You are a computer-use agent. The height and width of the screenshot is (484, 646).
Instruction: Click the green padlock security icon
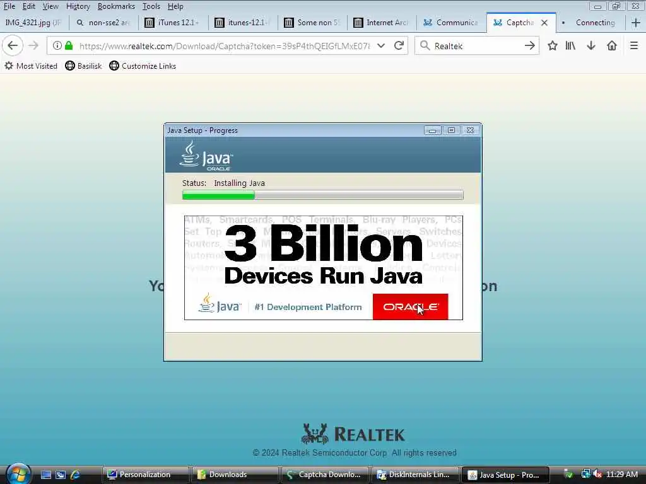69,45
